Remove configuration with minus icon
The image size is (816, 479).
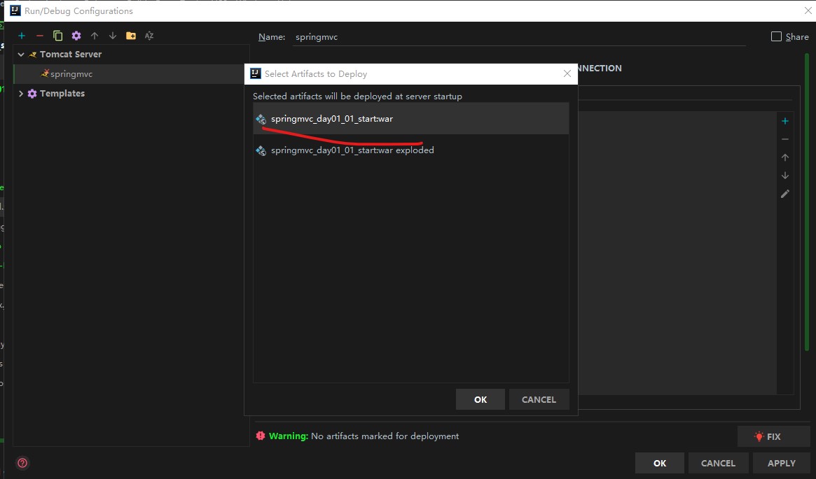tap(39, 36)
